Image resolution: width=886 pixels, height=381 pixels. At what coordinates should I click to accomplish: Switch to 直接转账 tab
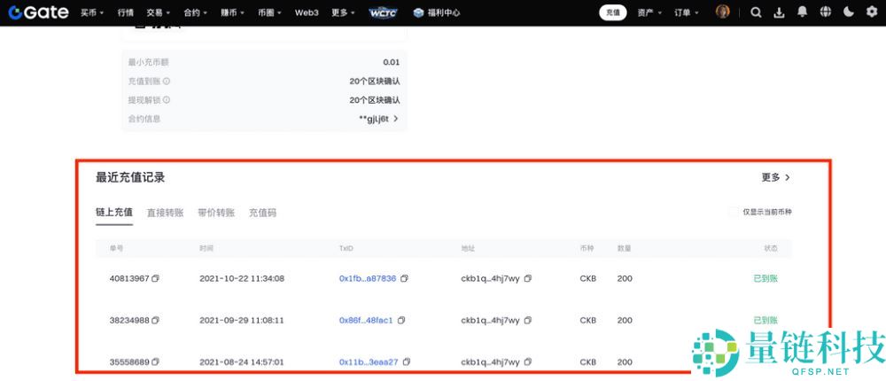click(165, 214)
